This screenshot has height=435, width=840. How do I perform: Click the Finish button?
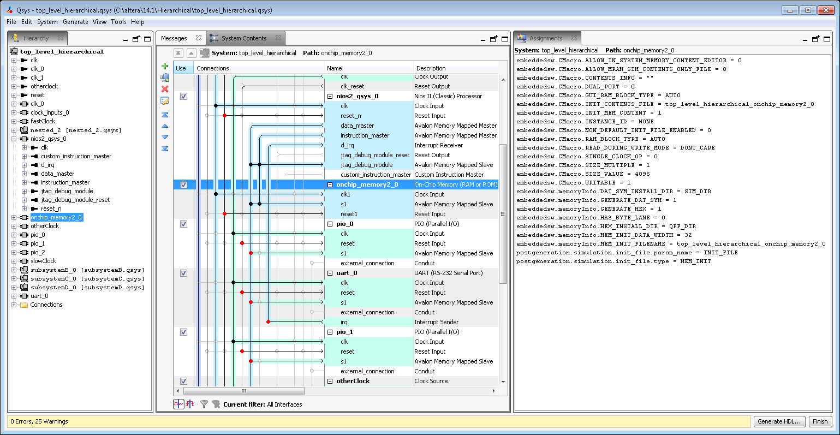click(x=820, y=421)
